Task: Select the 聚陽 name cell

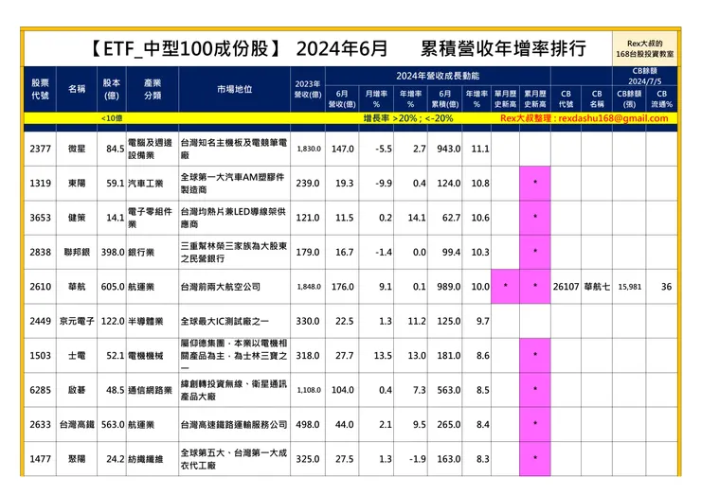Action: 77,459
